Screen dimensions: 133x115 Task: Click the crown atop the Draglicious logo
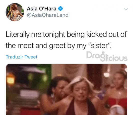click(x=103, y=52)
